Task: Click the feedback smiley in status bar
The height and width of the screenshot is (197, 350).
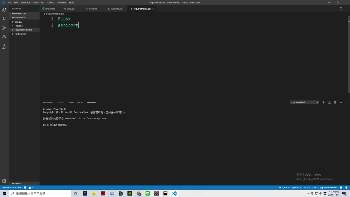Action: point(341,188)
